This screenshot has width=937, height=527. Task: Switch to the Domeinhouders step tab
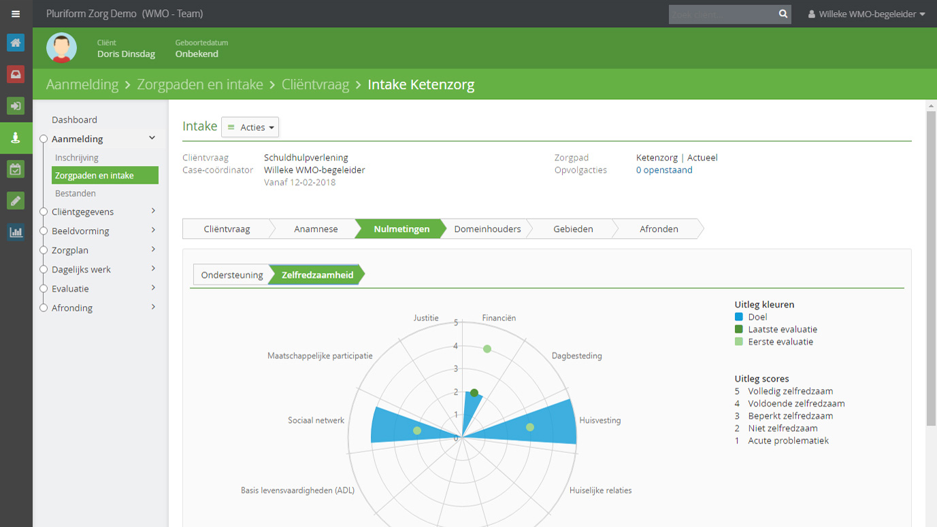(487, 229)
